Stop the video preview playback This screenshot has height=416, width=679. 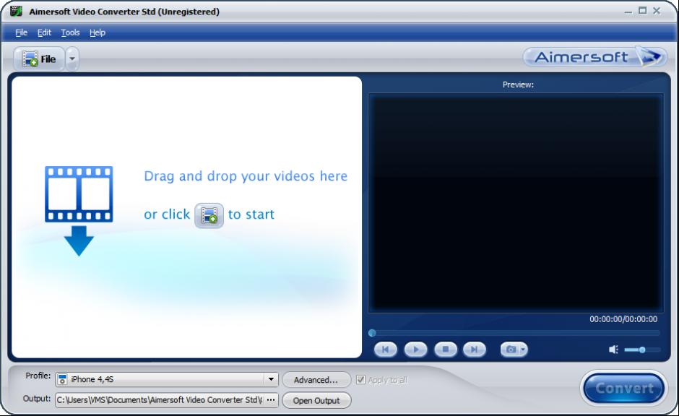(x=445, y=350)
